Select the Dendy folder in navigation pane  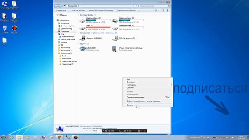(x=64, y=56)
